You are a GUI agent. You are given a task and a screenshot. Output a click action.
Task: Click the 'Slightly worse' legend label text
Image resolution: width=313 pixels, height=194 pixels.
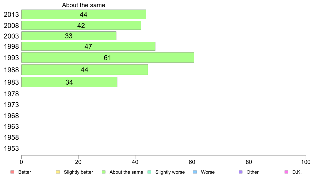170,172
